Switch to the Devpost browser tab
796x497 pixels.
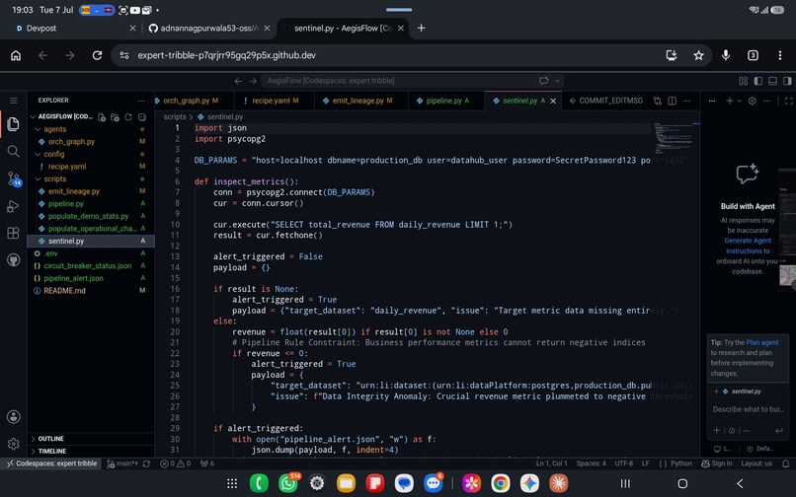point(76,29)
